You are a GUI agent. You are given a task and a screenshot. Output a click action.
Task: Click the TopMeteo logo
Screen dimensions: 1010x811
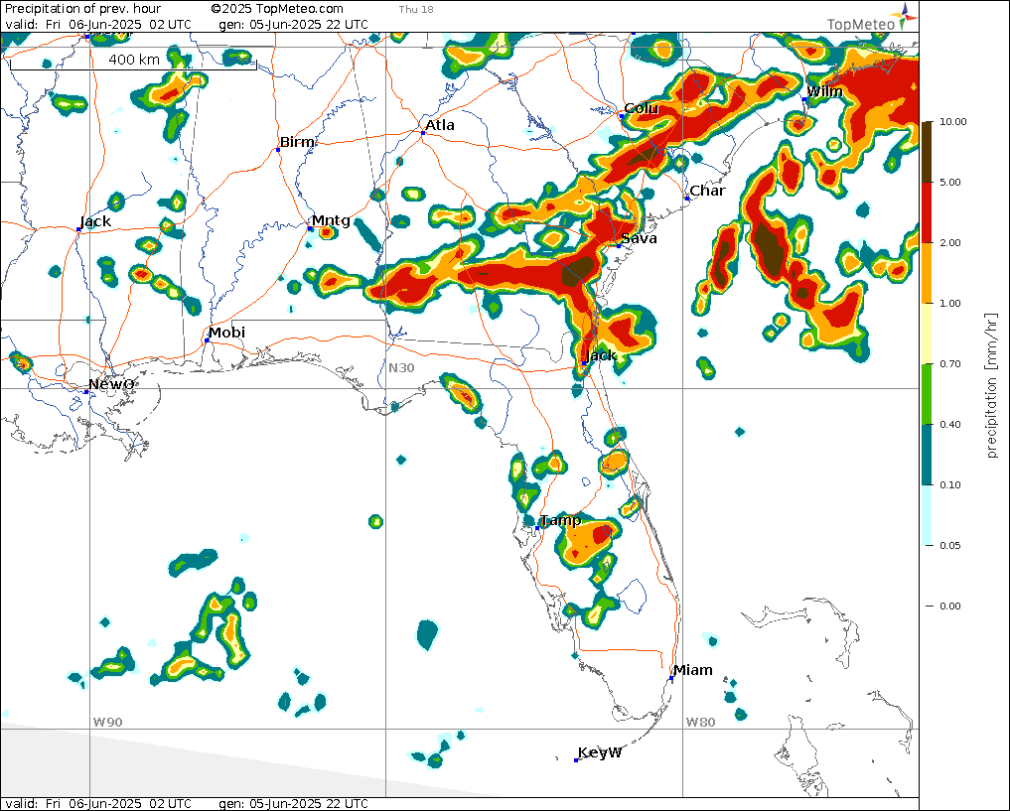pyautogui.click(x=872, y=18)
